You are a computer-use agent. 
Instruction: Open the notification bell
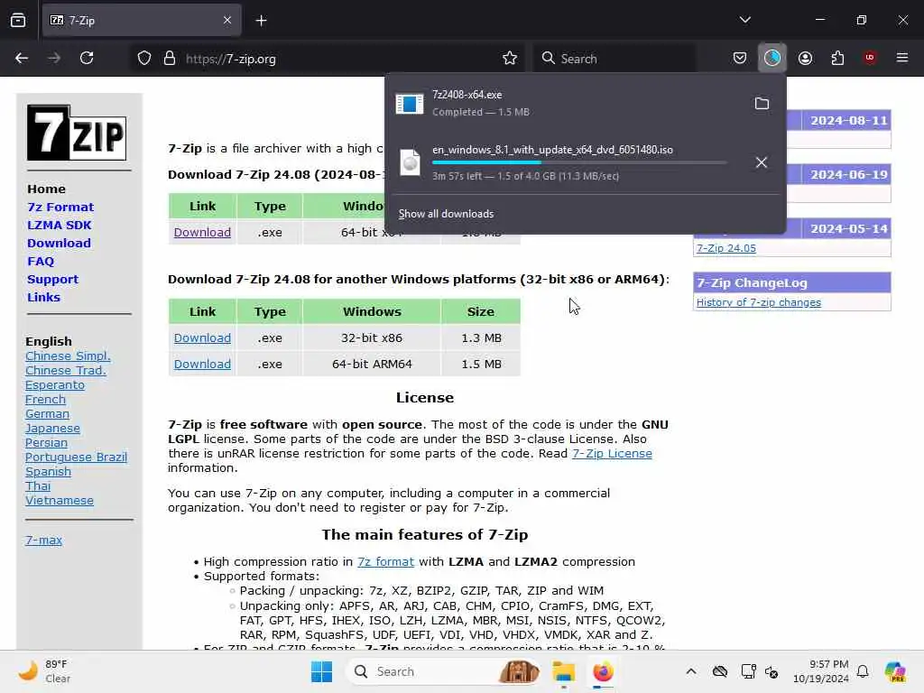point(863,671)
